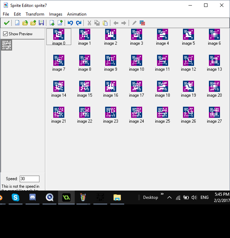
Task: Create sprite from strip icon with green arrow
Action: [x=52, y=23]
